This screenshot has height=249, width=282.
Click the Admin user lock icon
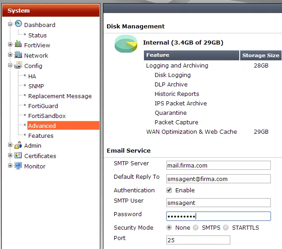click(x=18, y=145)
